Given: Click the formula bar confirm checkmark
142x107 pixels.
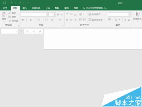Looking at the screenshot, I should [x=34, y=31].
